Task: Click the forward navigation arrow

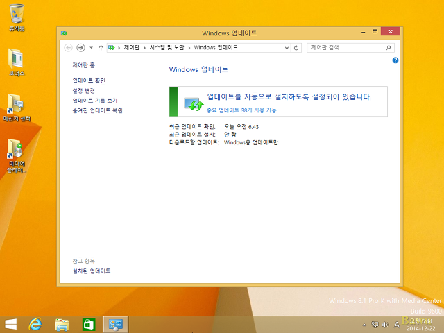Action: pyautogui.click(x=80, y=48)
